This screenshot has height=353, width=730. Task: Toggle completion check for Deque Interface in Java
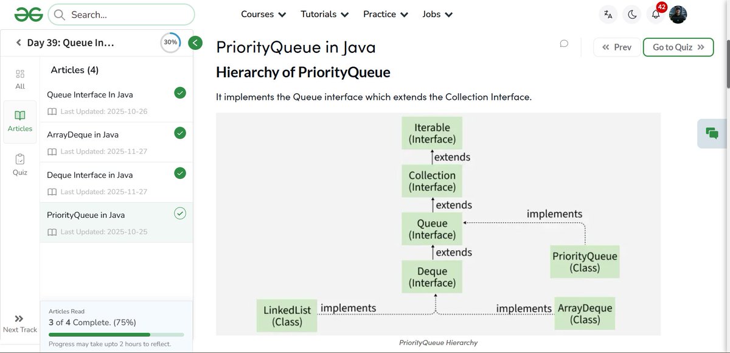click(x=180, y=173)
